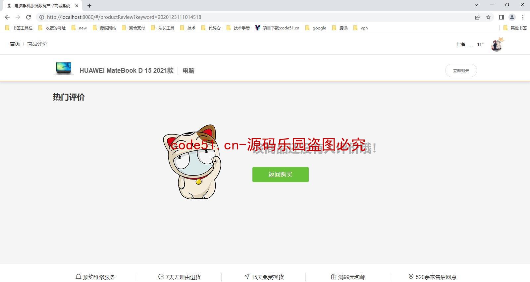Open the vpn bookmark folder
530x282 pixels.
pyautogui.click(x=361, y=28)
